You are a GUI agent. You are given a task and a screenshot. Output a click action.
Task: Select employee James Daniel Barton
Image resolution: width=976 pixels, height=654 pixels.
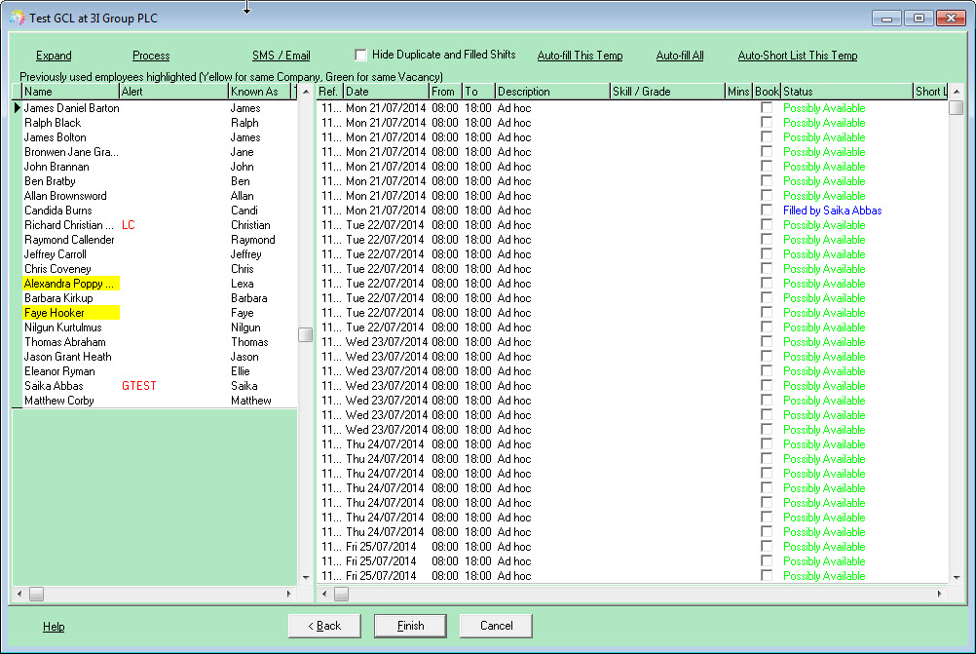coord(71,108)
